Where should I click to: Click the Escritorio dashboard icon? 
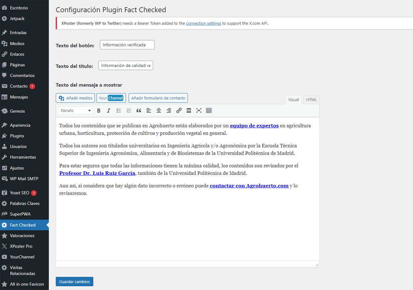click(4, 8)
